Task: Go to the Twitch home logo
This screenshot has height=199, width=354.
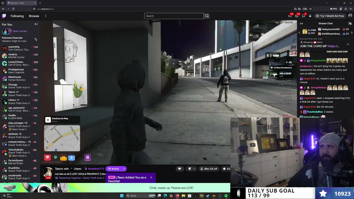Action: pos(4,16)
